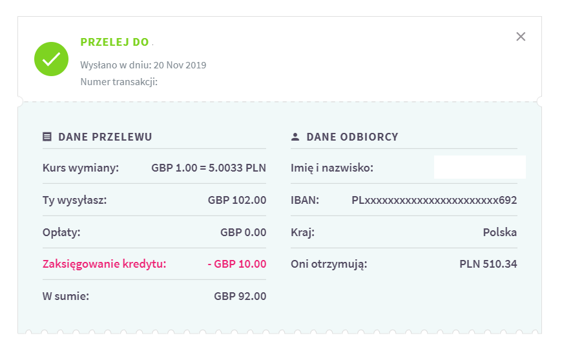573x349 pixels.
Task: Click the Dane Przelewu list icon
Action: [47, 137]
